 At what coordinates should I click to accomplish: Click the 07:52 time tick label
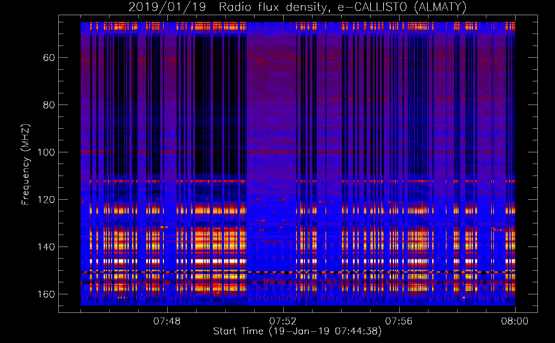pos(283,321)
